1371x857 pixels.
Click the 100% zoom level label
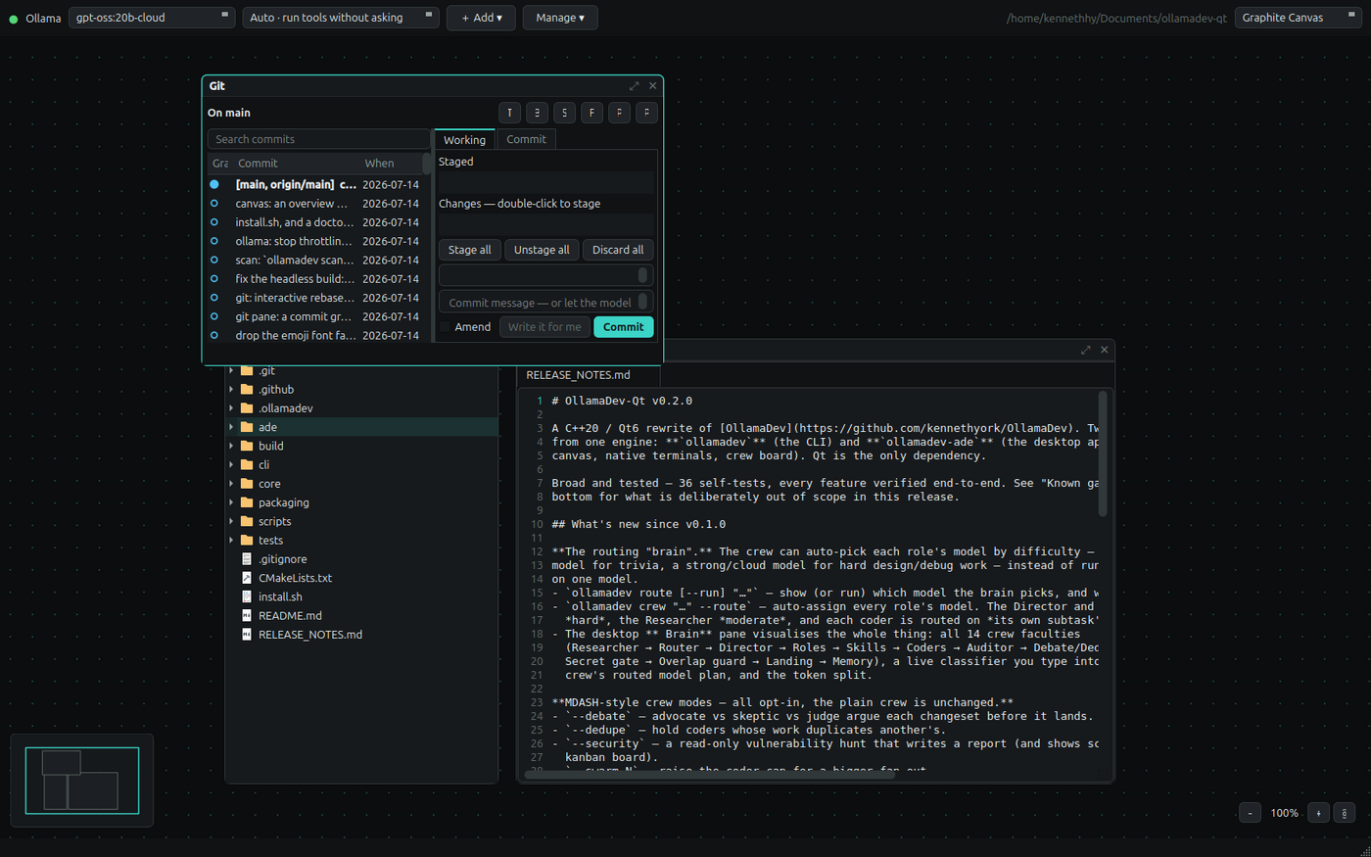pos(1284,813)
